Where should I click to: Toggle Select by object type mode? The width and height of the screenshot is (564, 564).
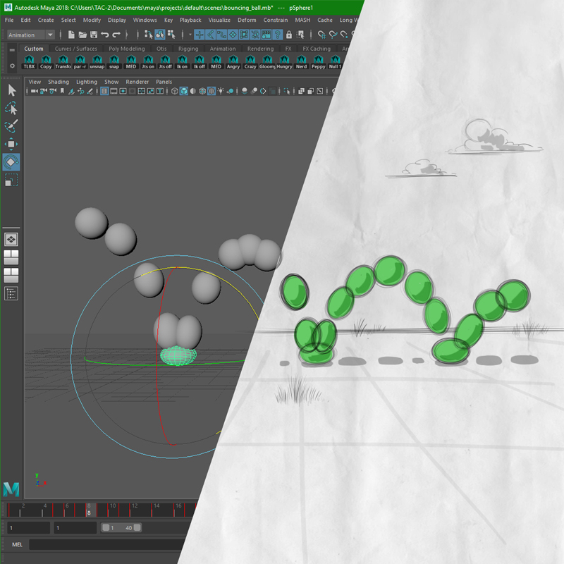tap(160, 35)
